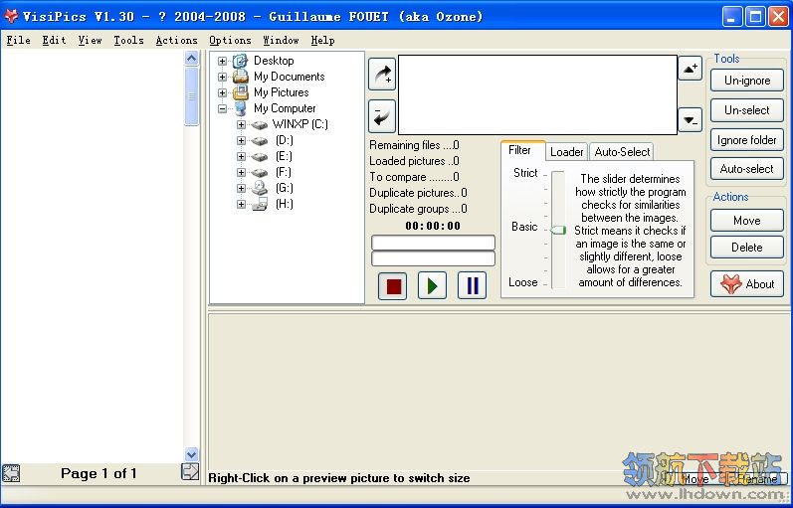
Task: Click the Move action button
Action: pos(747,221)
